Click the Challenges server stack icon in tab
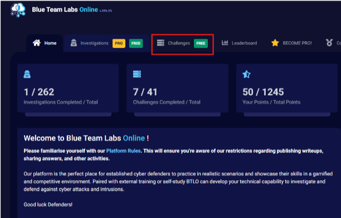Viewport: 341px width, 218px height. click(160, 43)
